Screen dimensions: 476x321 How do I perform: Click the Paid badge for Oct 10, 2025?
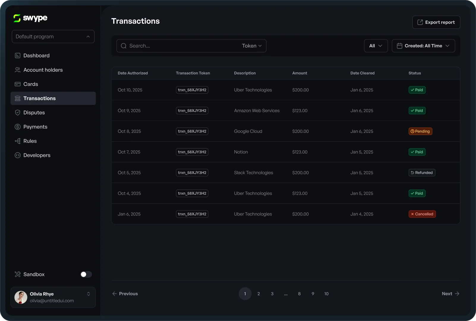[417, 90]
